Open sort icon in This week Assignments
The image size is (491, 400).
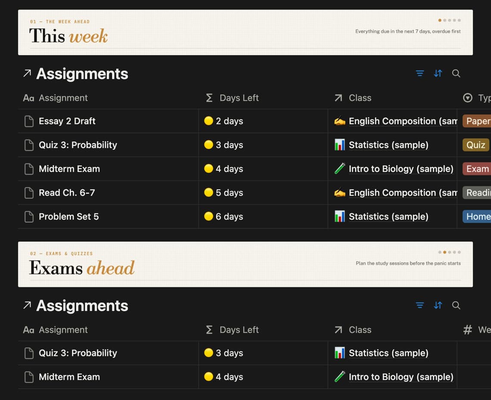(x=438, y=73)
